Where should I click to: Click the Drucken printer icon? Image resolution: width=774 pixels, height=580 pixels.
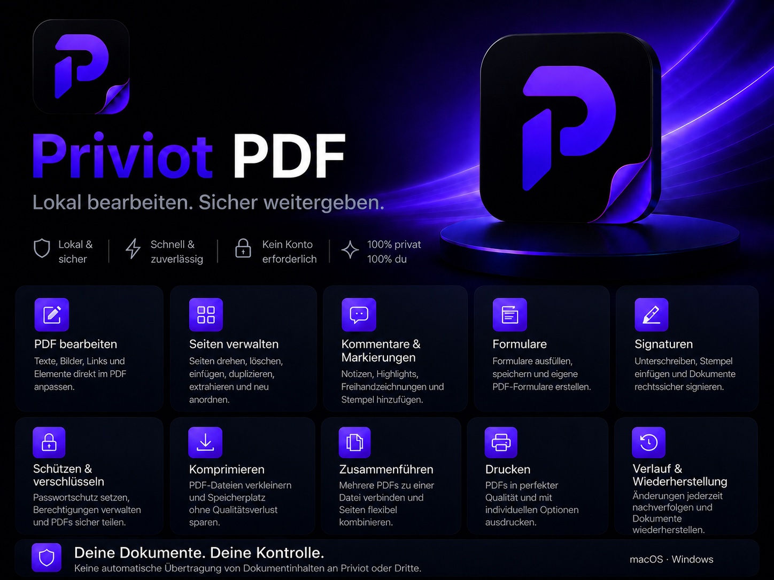(x=501, y=442)
